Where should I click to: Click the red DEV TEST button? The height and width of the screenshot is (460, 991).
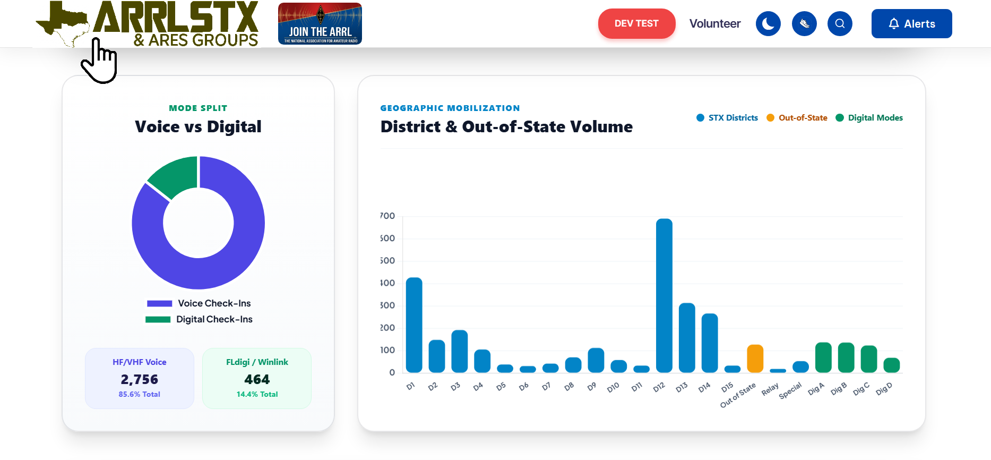pos(636,24)
